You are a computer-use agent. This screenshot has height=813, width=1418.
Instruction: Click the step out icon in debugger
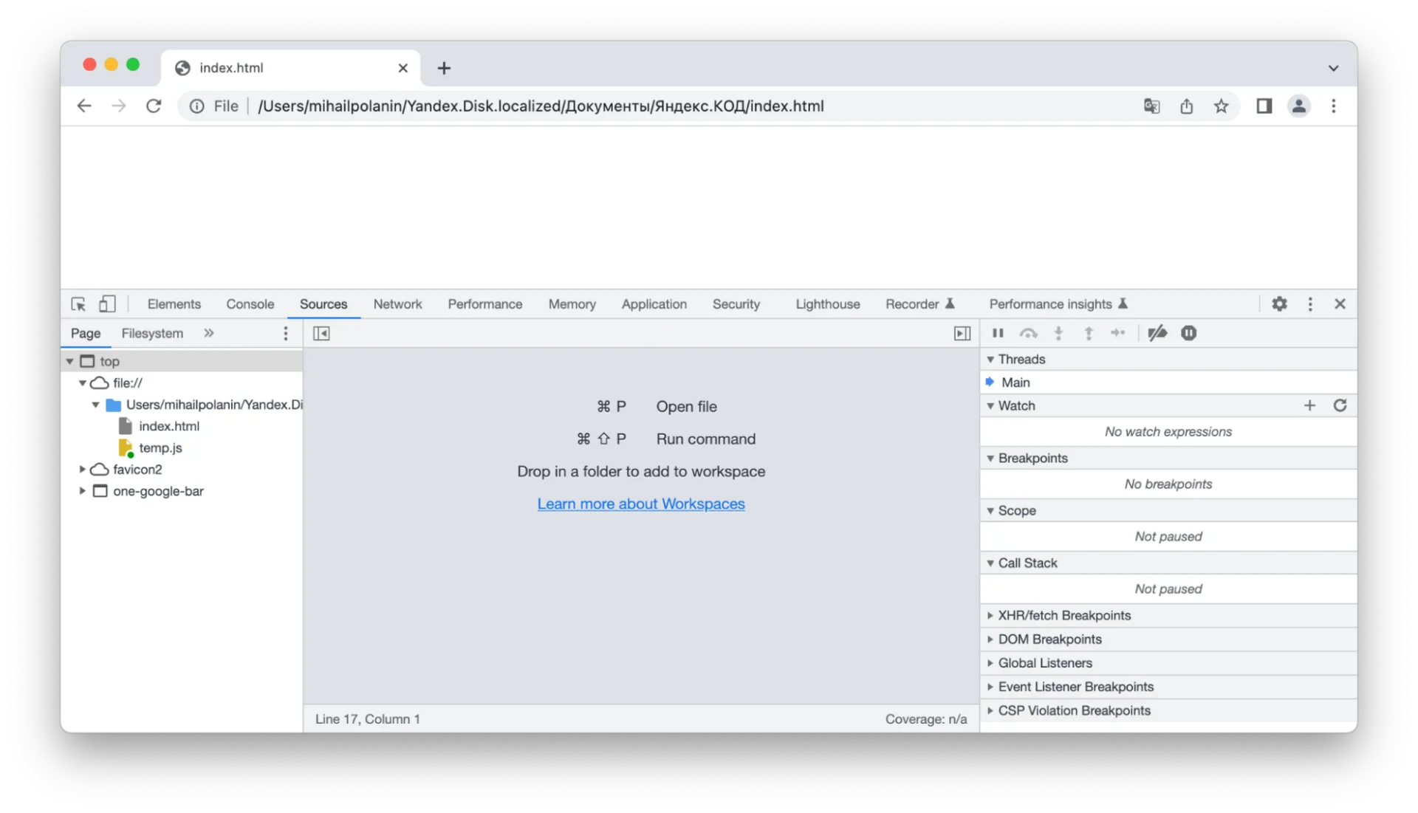pyautogui.click(x=1088, y=333)
